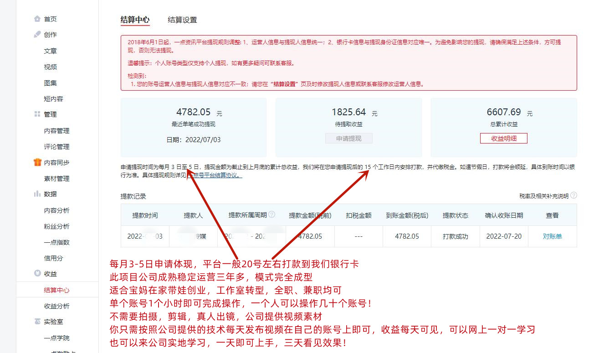Click the 申请提现 button
The height and width of the screenshot is (353, 599).
pos(350,138)
